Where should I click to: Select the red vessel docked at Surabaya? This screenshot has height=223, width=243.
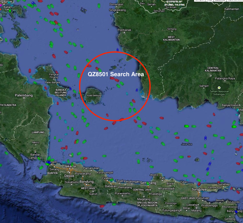[x=199, y=184]
